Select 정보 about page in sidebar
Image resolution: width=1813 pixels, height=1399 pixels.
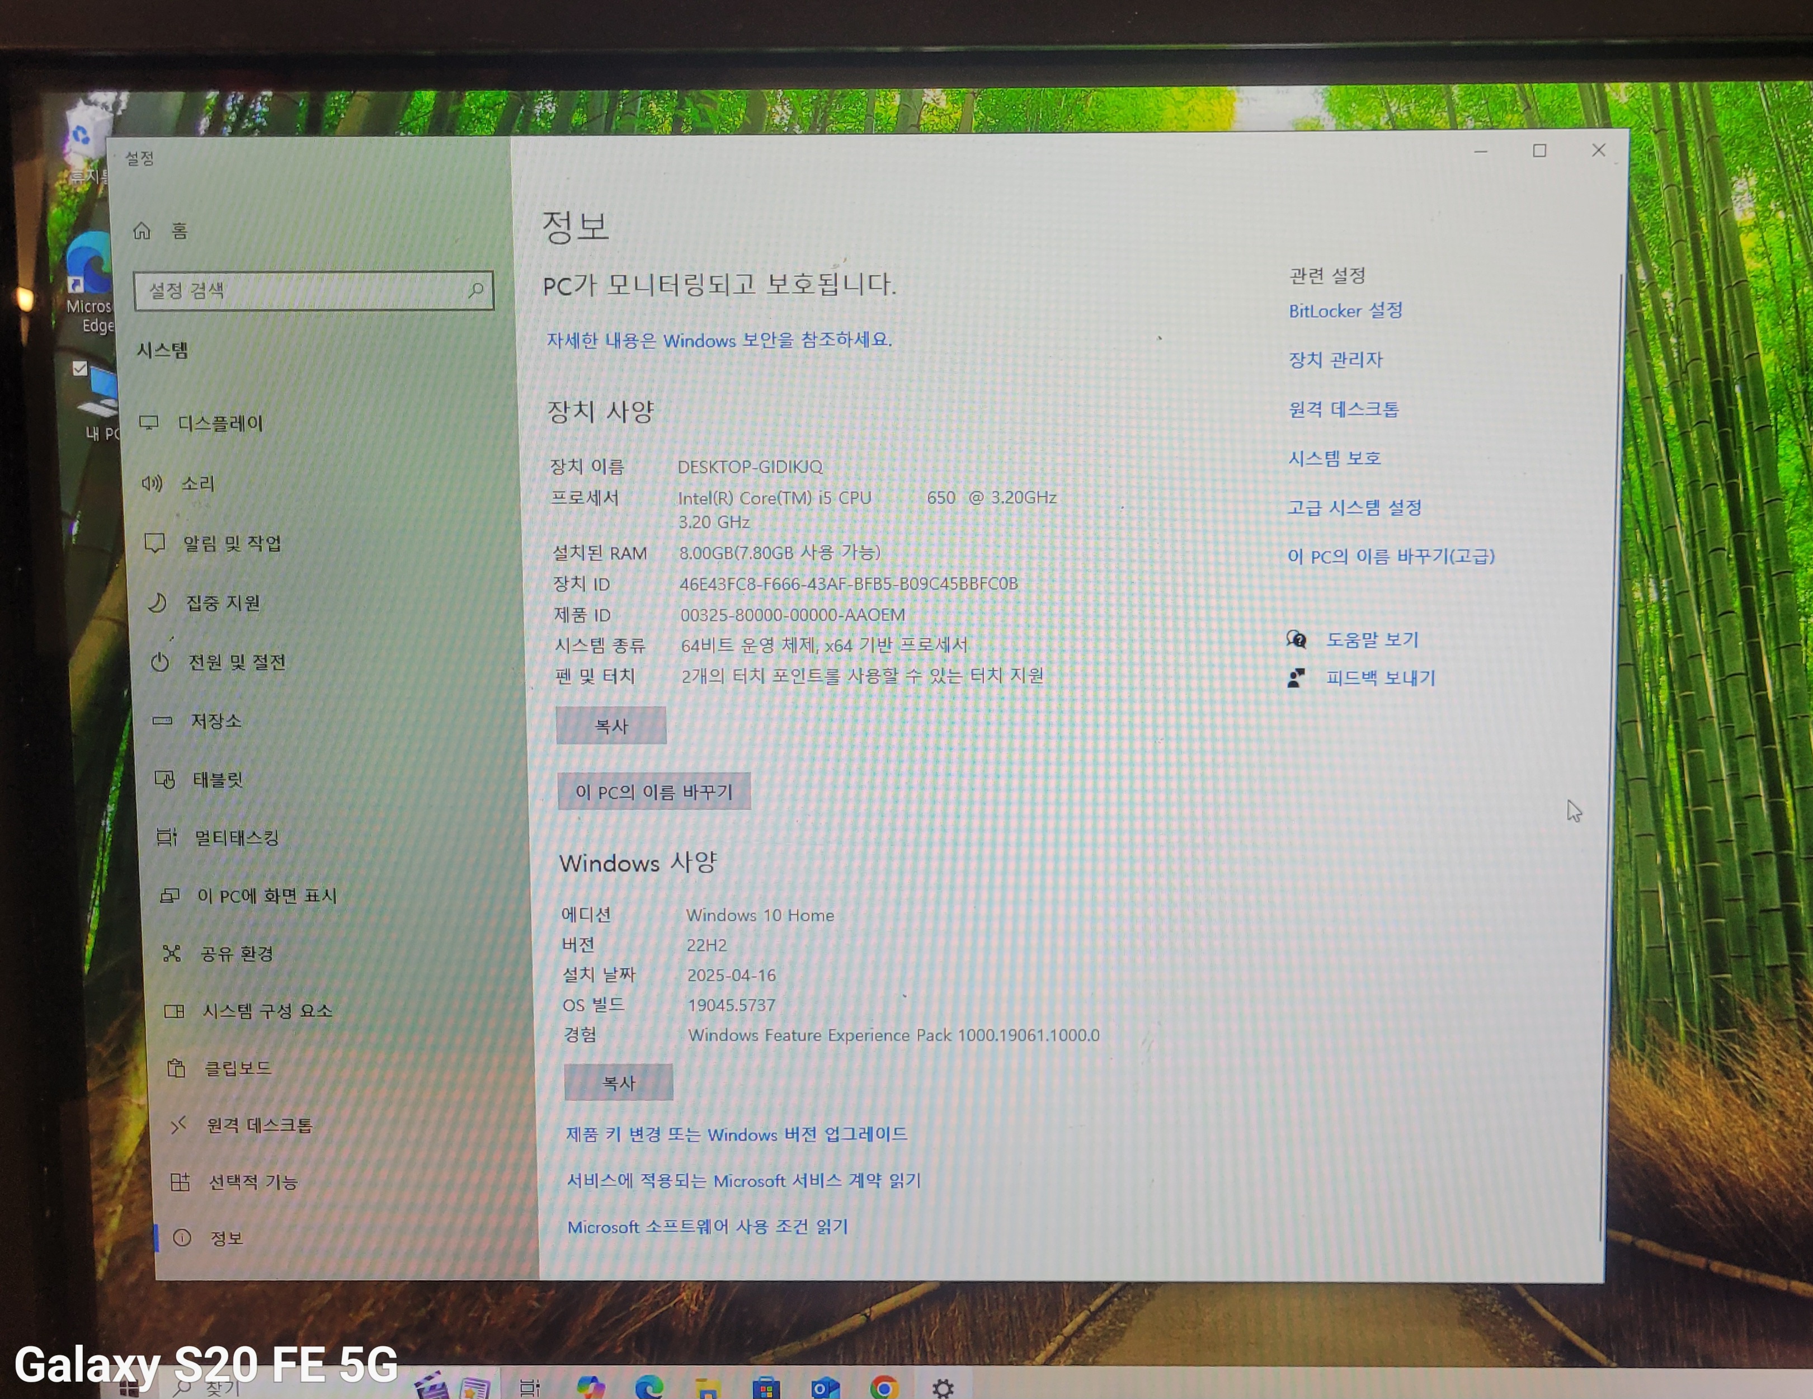tap(208, 1238)
